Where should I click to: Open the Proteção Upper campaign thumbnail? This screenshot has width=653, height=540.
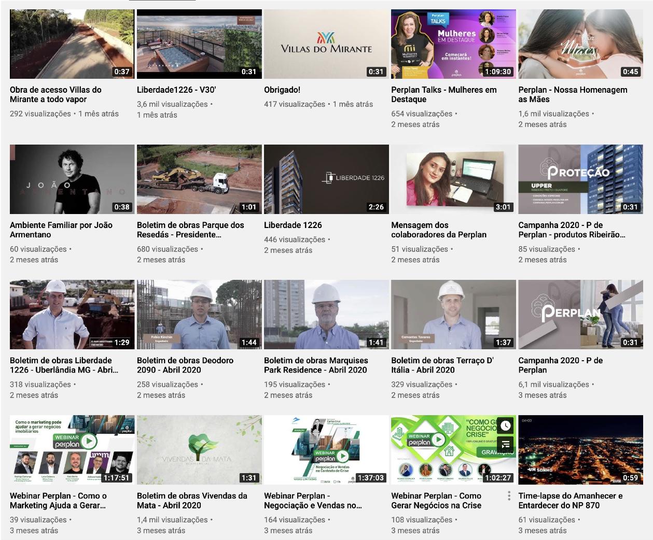(x=580, y=179)
